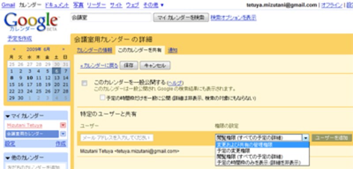Open red dropdown for Mizutani Tetuya calendar
The image size is (353, 169).
(63, 125)
